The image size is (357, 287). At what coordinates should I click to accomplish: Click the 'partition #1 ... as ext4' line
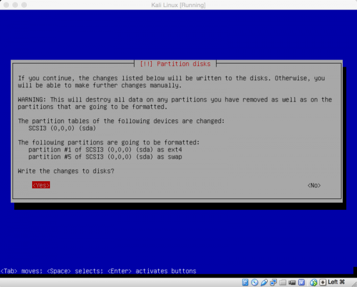[x=105, y=149]
